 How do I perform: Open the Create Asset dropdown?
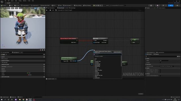point(35,5)
